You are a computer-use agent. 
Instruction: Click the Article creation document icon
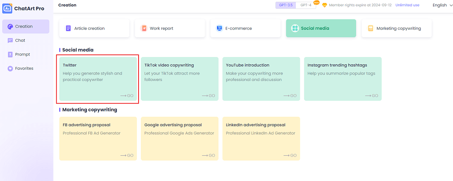coord(68,29)
